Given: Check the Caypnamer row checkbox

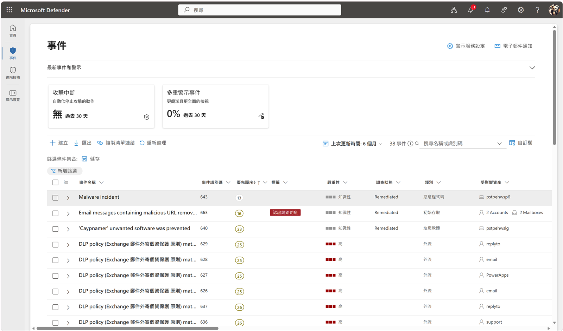Looking at the screenshot, I should 55,229.
